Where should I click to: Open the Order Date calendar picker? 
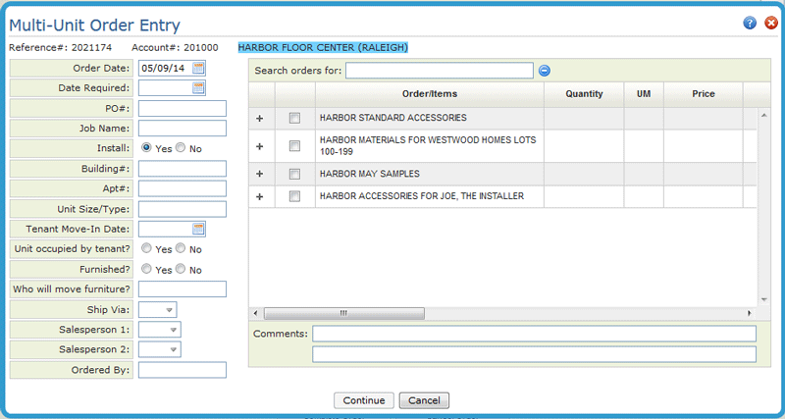(x=198, y=68)
